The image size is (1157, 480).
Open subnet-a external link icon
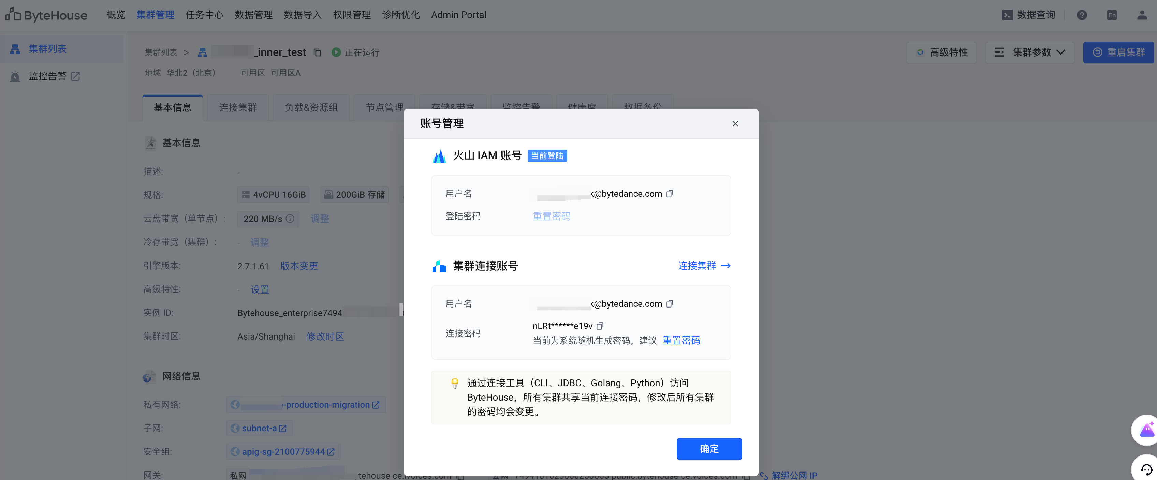pyautogui.click(x=282, y=429)
